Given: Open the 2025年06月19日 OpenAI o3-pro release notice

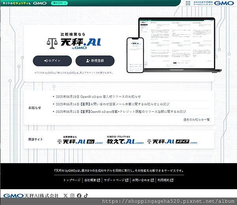Looking at the screenshot, I should click(98, 97).
